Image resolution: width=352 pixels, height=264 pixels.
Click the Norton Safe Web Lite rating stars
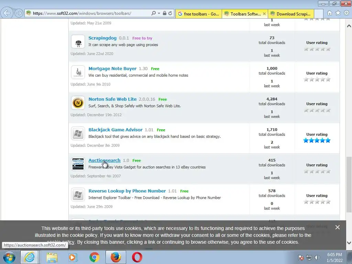317,110
